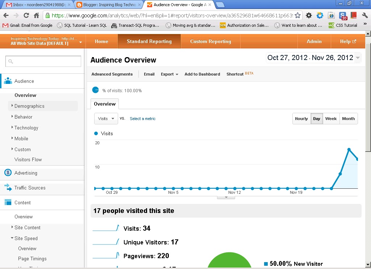371x269 pixels.
Task: Open the gear extension icon
Action: 309,16
